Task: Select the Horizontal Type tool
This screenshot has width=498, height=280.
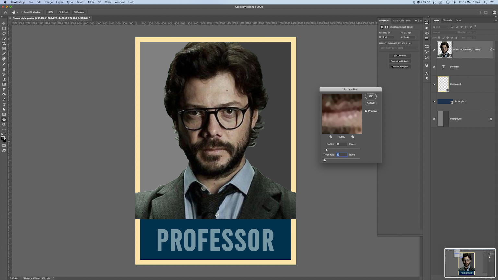Action: pos(4,104)
